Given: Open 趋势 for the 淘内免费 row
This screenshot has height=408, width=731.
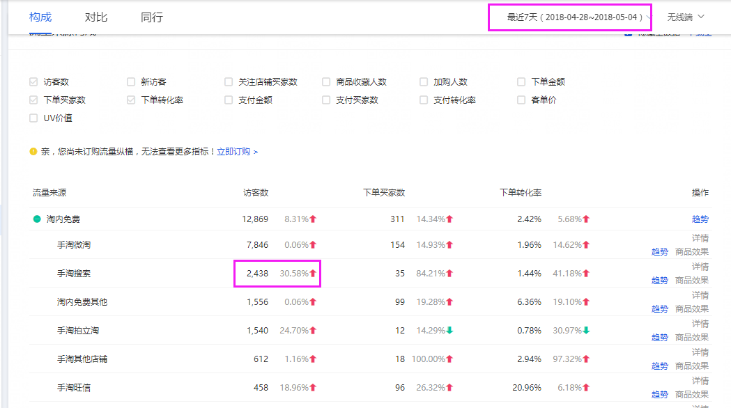Looking at the screenshot, I should click(700, 219).
